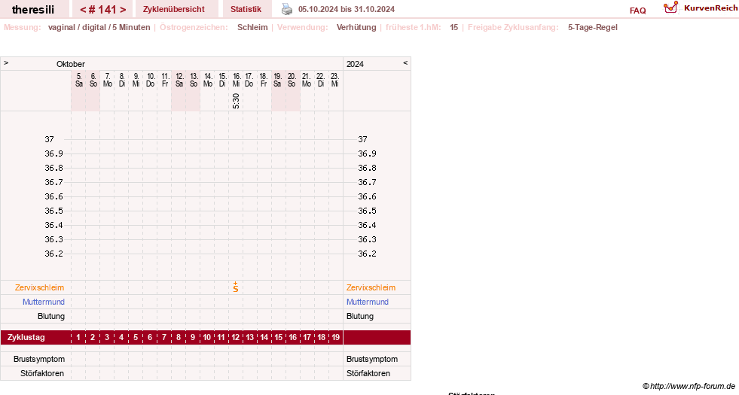Click the '5-Tage-Regel' value

(x=592, y=27)
